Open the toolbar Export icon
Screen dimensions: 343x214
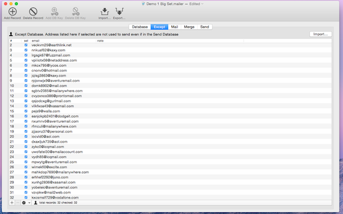119,11
